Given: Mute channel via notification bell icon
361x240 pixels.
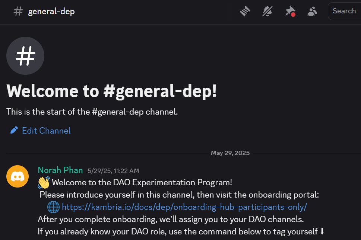Looking at the screenshot, I should pos(267,12).
